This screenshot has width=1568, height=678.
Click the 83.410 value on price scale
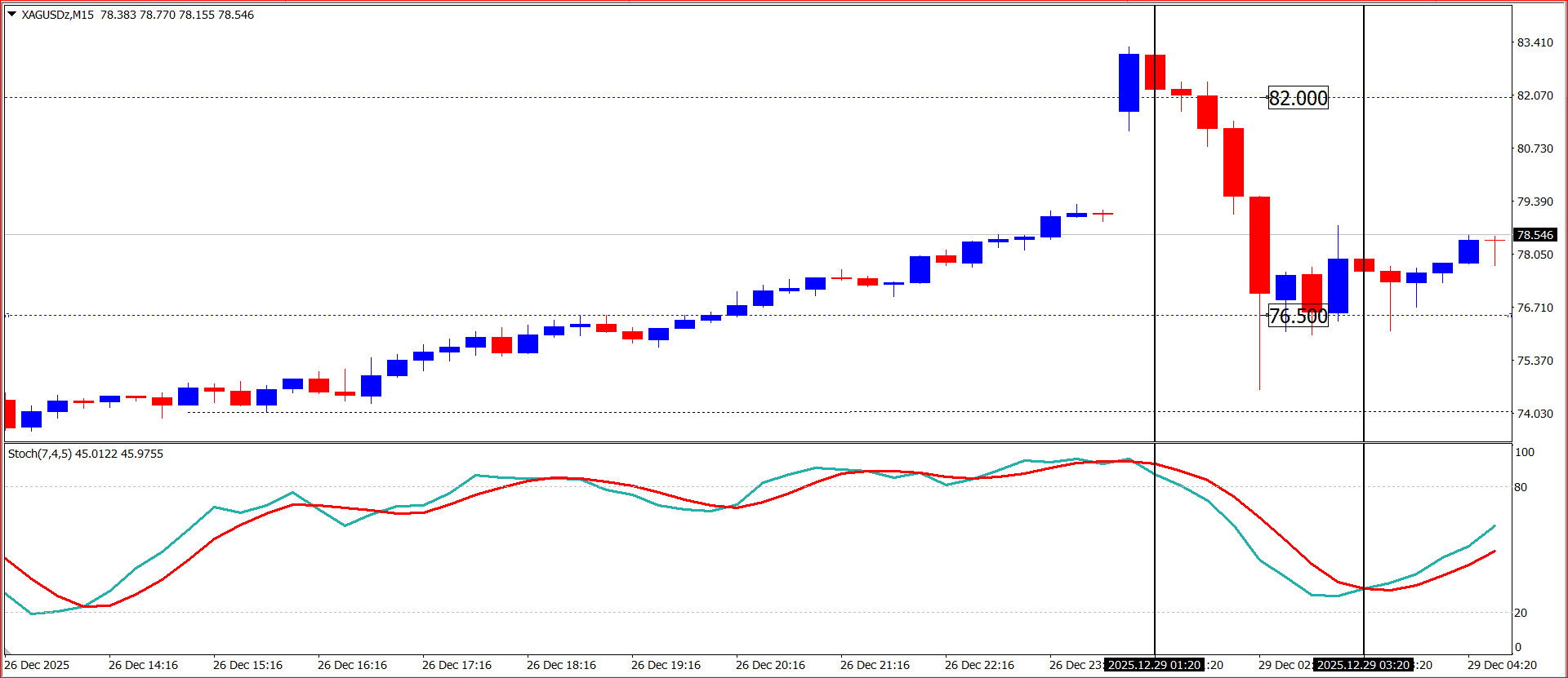coord(1535,42)
